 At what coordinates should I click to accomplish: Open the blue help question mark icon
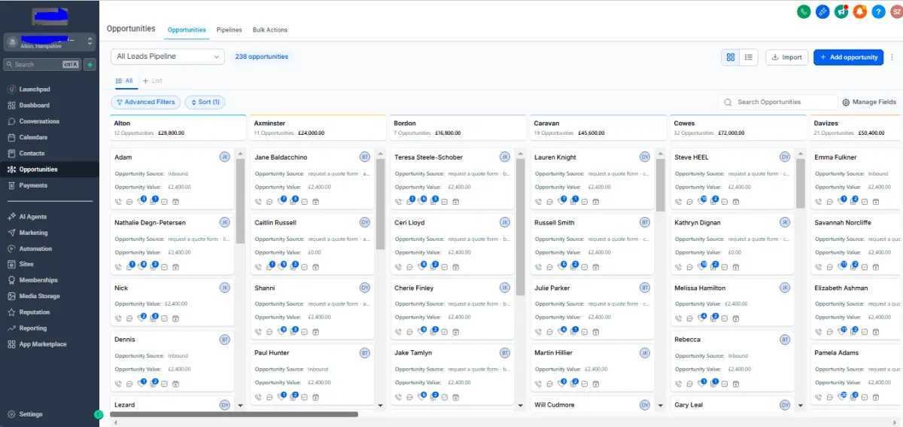coord(877,11)
